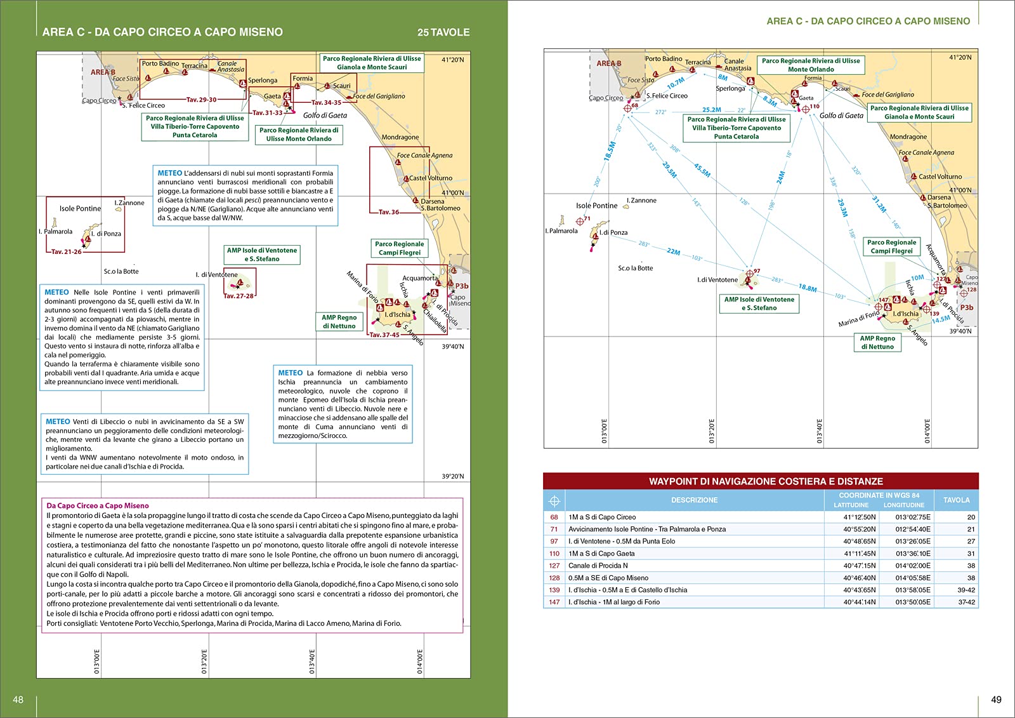Click the '0.5M a SE di Capo Miseno' row
Viewport: 1015px width, 718px height.
click(x=761, y=578)
